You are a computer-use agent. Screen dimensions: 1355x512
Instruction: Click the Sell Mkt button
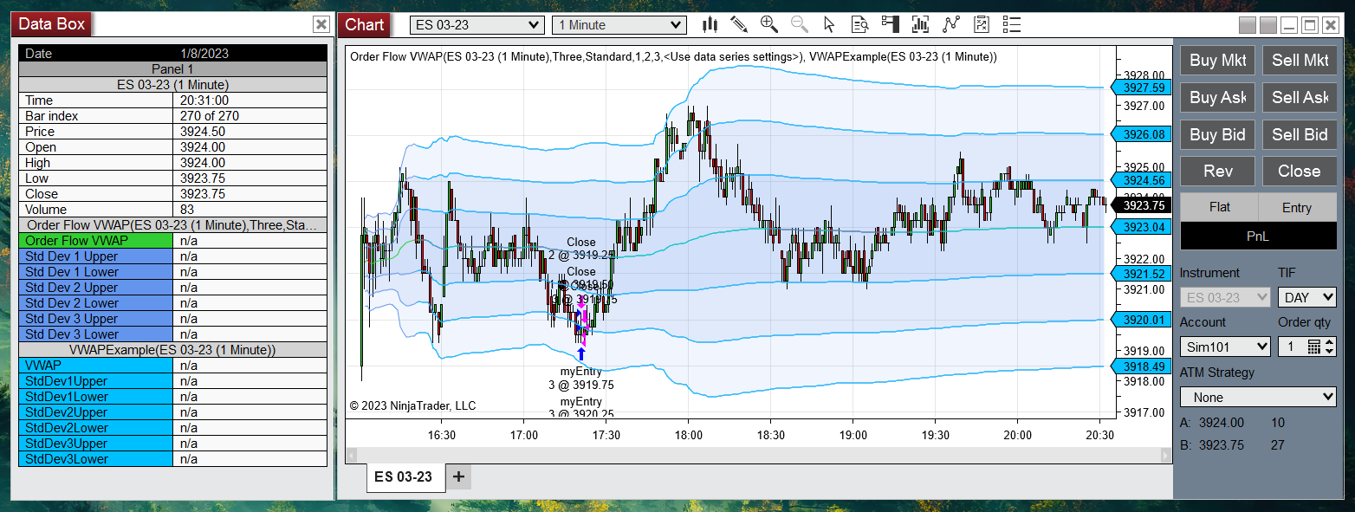tap(1300, 60)
